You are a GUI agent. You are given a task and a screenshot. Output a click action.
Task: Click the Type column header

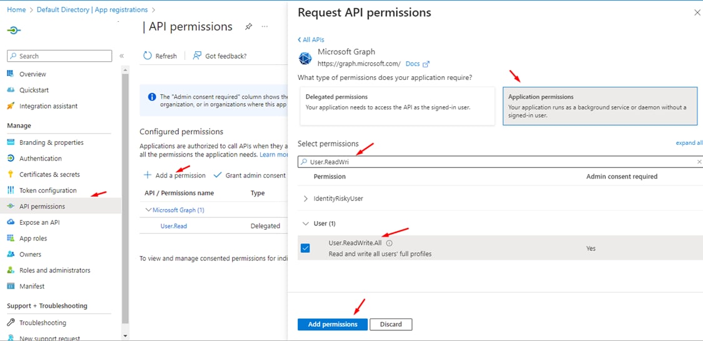257,194
